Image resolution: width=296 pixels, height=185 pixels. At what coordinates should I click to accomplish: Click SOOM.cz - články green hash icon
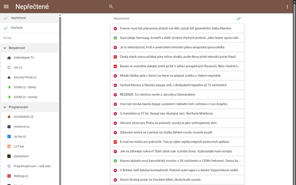point(9,87)
